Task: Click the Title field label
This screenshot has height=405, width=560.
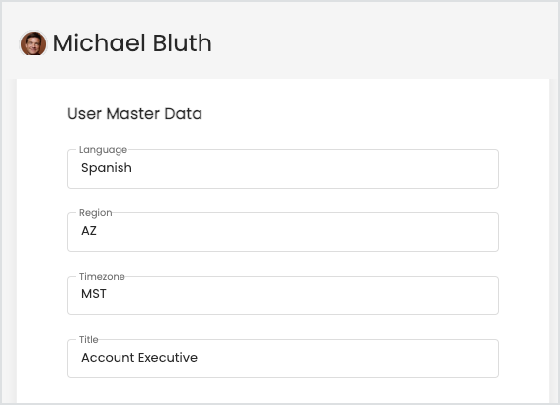Action: 88,339
